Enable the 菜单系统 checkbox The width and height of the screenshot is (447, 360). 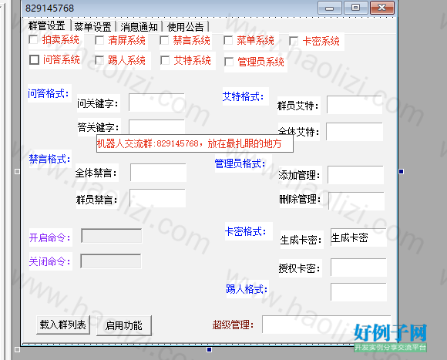click(228, 40)
